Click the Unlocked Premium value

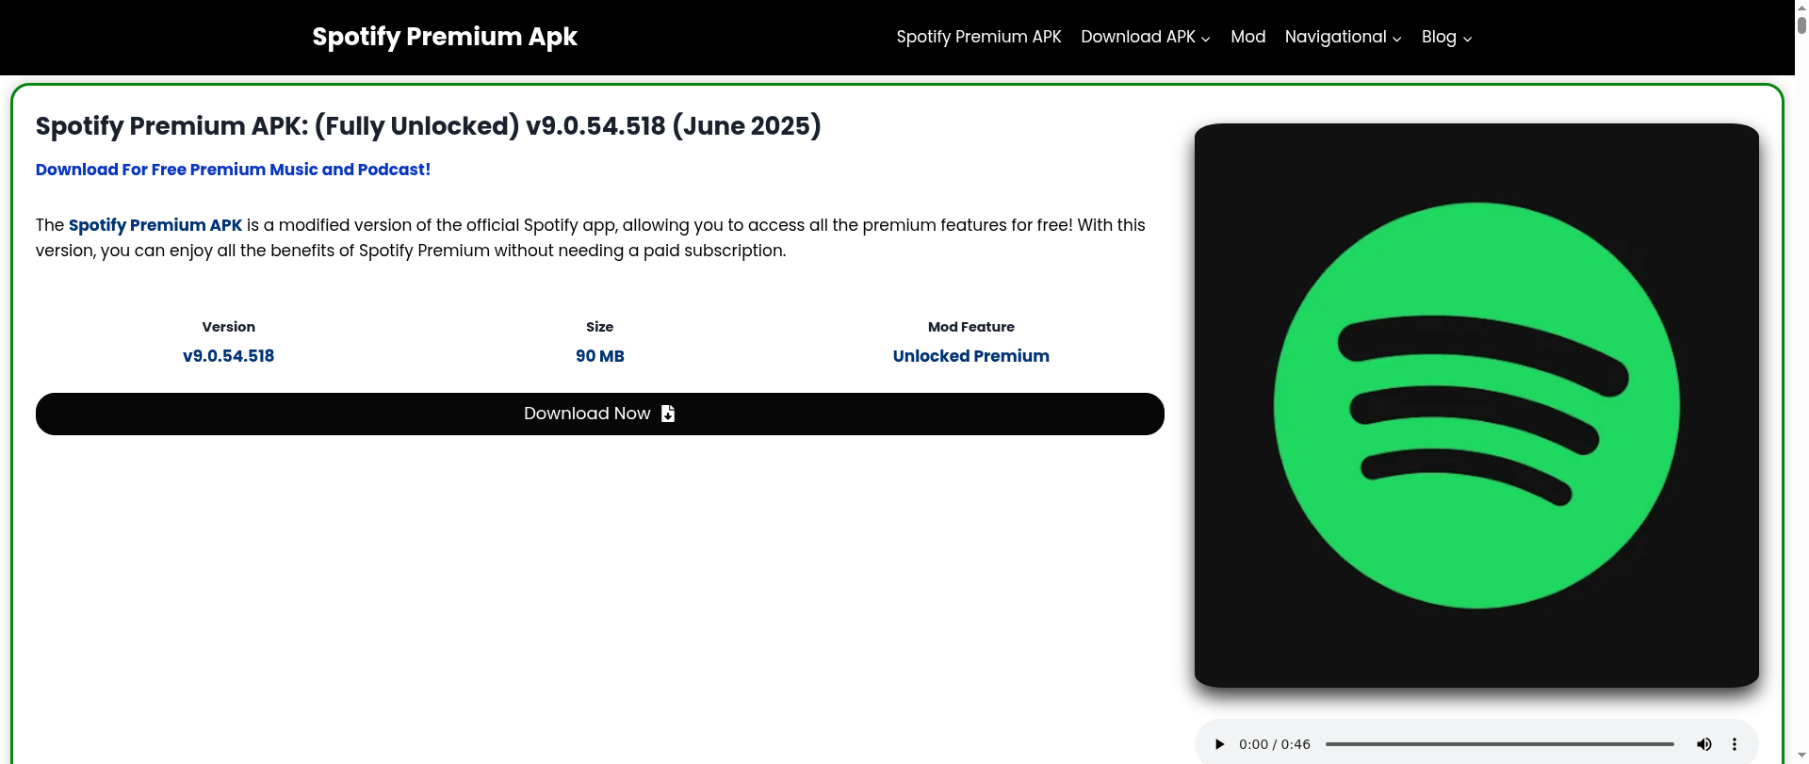tap(971, 356)
